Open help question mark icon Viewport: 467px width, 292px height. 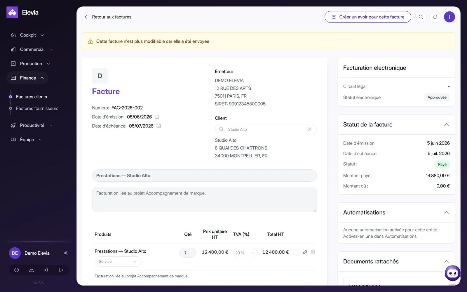pos(17,270)
